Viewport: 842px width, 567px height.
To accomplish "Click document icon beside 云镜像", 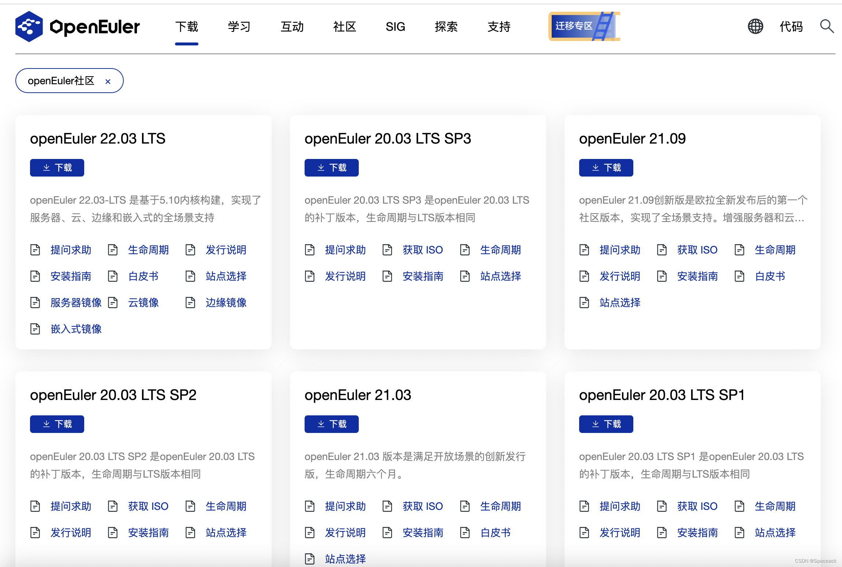I will pos(113,303).
